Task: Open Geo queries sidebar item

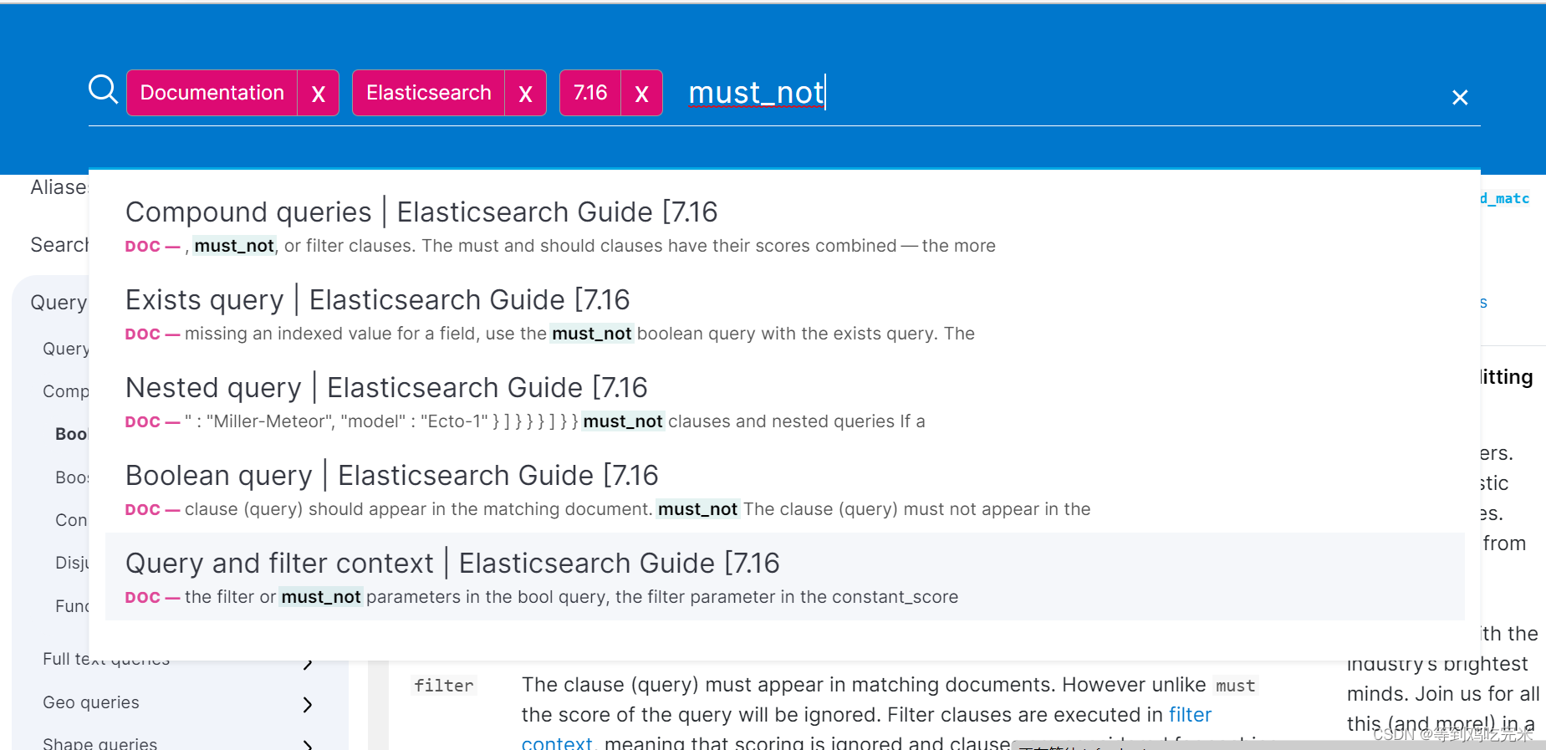Action: (91, 702)
